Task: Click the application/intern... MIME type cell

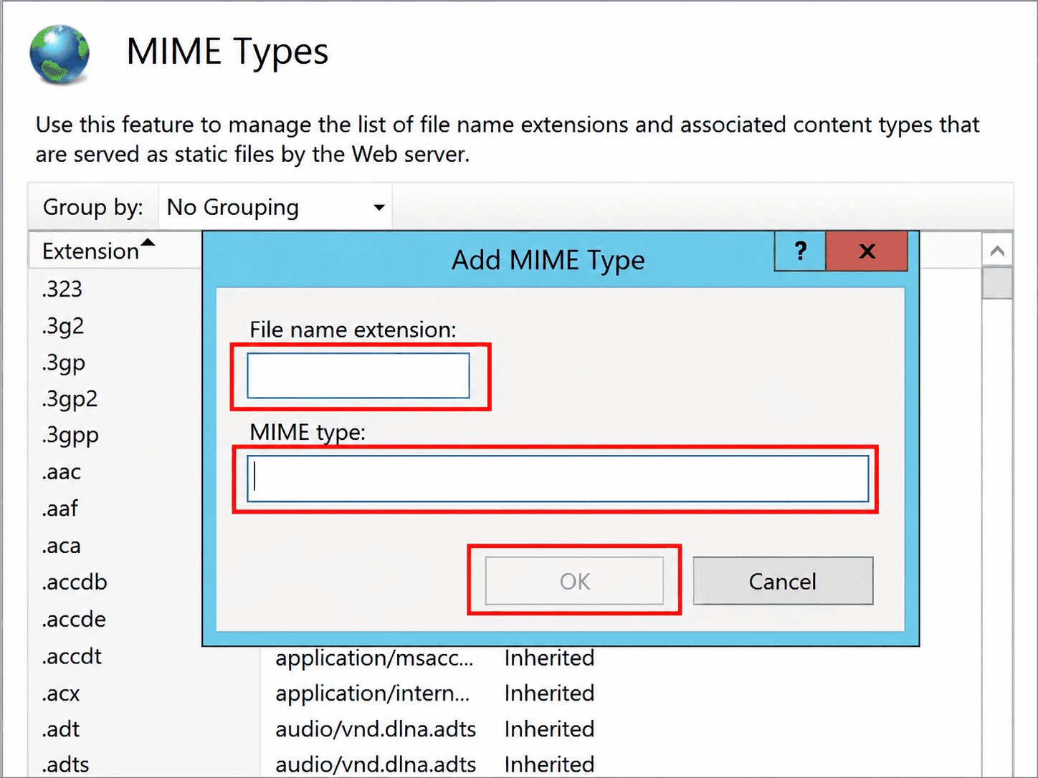Action: (x=373, y=693)
